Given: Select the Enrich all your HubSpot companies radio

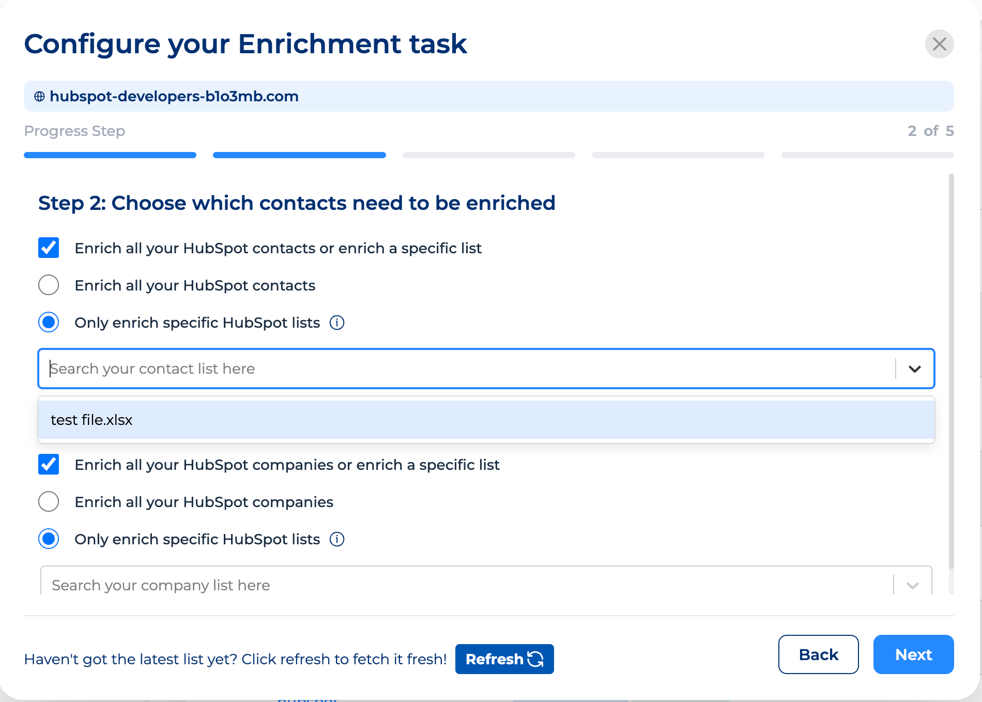Looking at the screenshot, I should tap(48, 501).
